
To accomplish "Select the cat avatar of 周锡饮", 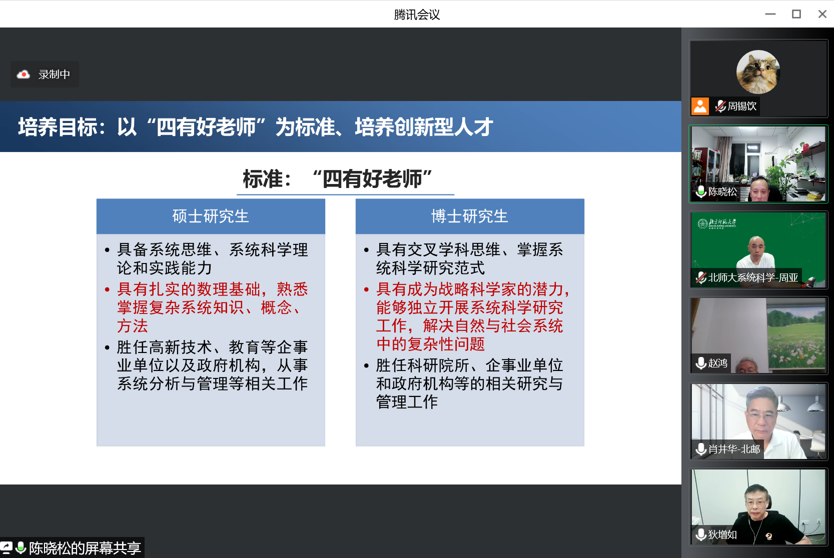I will (758, 72).
